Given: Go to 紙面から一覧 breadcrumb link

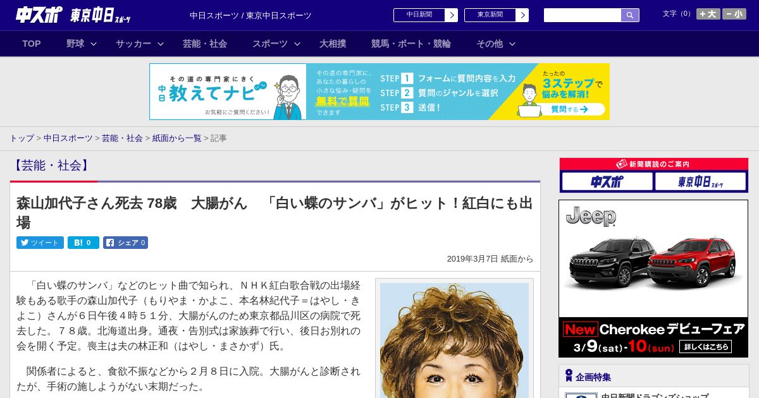Looking at the screenshot, I should pos(176,138).
